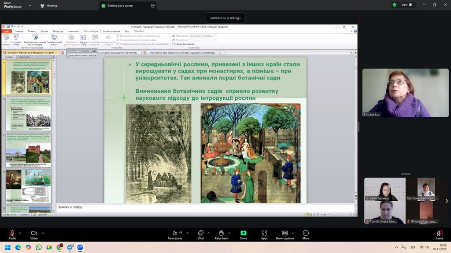Open the 'Структура' pane tab
The width and height of the screenshot is (451, 253).
(x=24, y=57)
